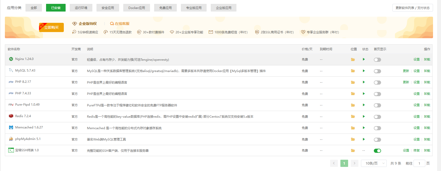441x171 pixels.
Task: Click page number 1 button
Action: (344, 163)
